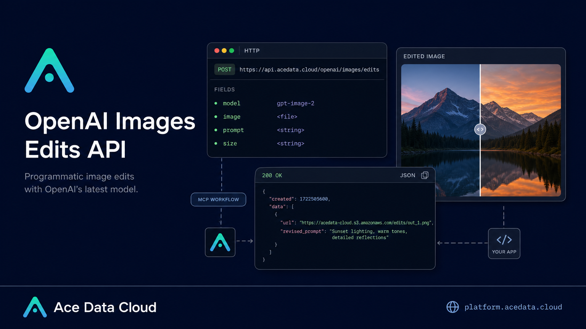Click the "<string>" value in the prompt row
This screenshot has height=329, width=586.
pos(291,130)
